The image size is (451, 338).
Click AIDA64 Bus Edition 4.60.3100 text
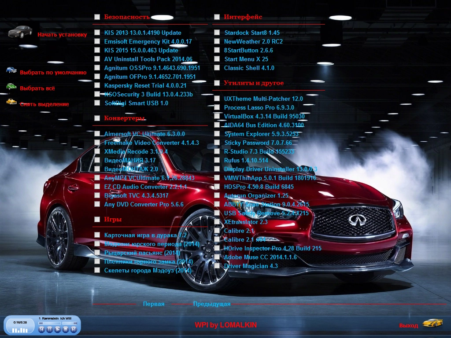[264, 125]
